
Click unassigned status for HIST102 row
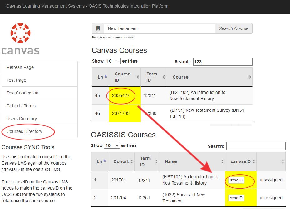tap(271, 180)
